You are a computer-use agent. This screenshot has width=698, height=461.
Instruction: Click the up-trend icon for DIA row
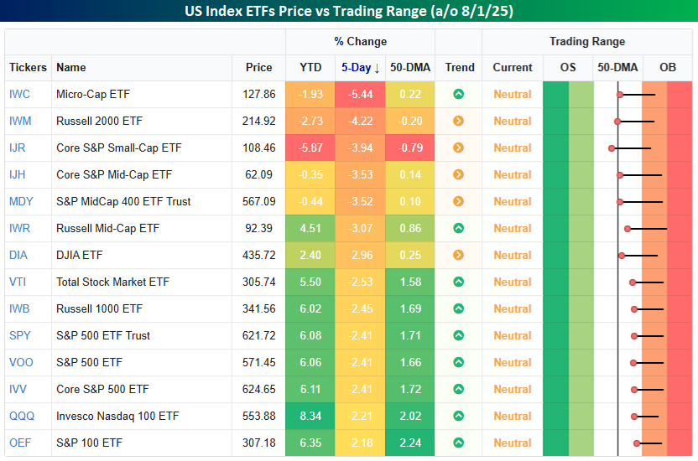tap(458, 255)
